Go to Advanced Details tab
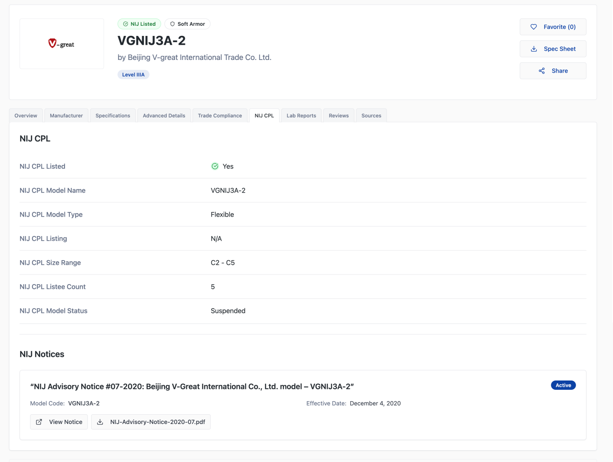Viewport: 613px width, 462px height. [164, 115]
